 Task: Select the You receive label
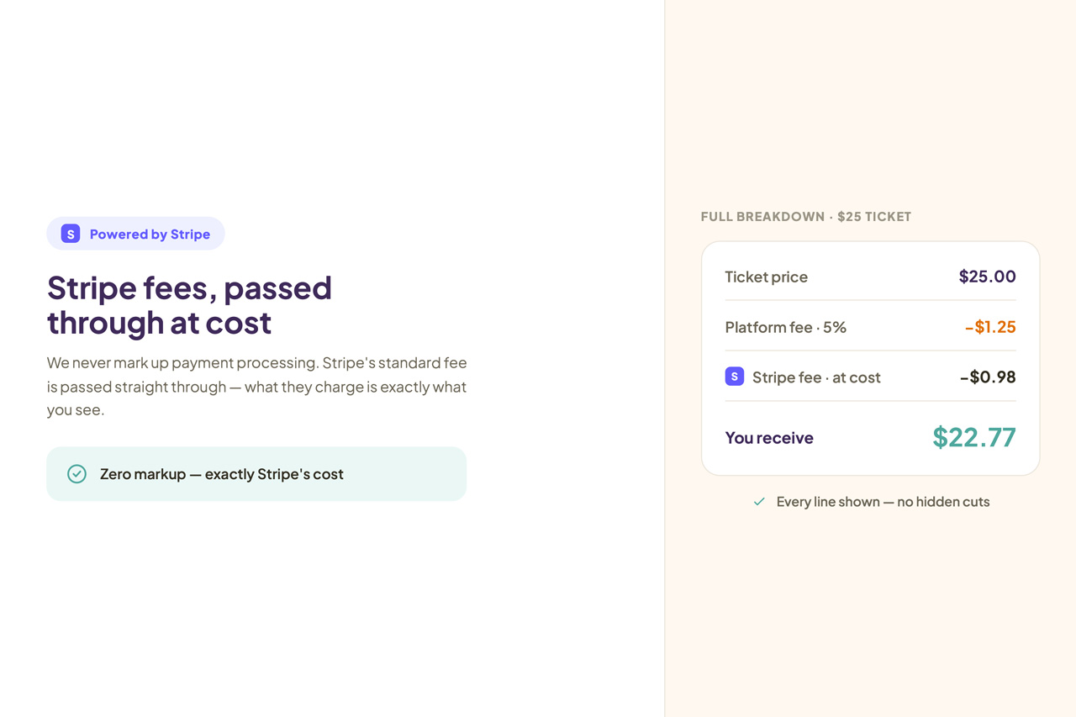[x=769, y=438]
